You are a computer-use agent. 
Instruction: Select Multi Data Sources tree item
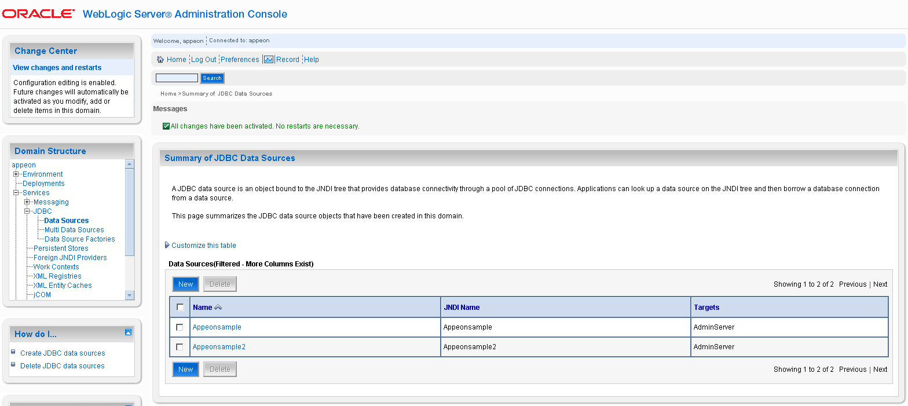tap(74, 230)
